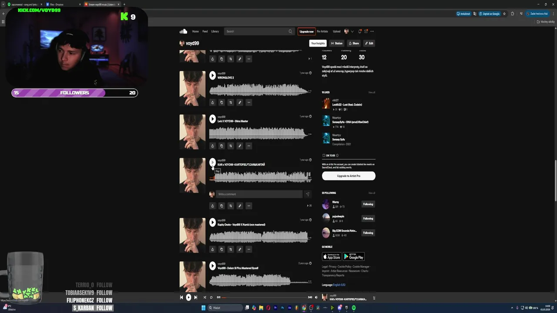Copy link of KAR x VOYD99 track
Image resolution: width=557 pixels, height=313 pixels.
(x=221, y=206)
